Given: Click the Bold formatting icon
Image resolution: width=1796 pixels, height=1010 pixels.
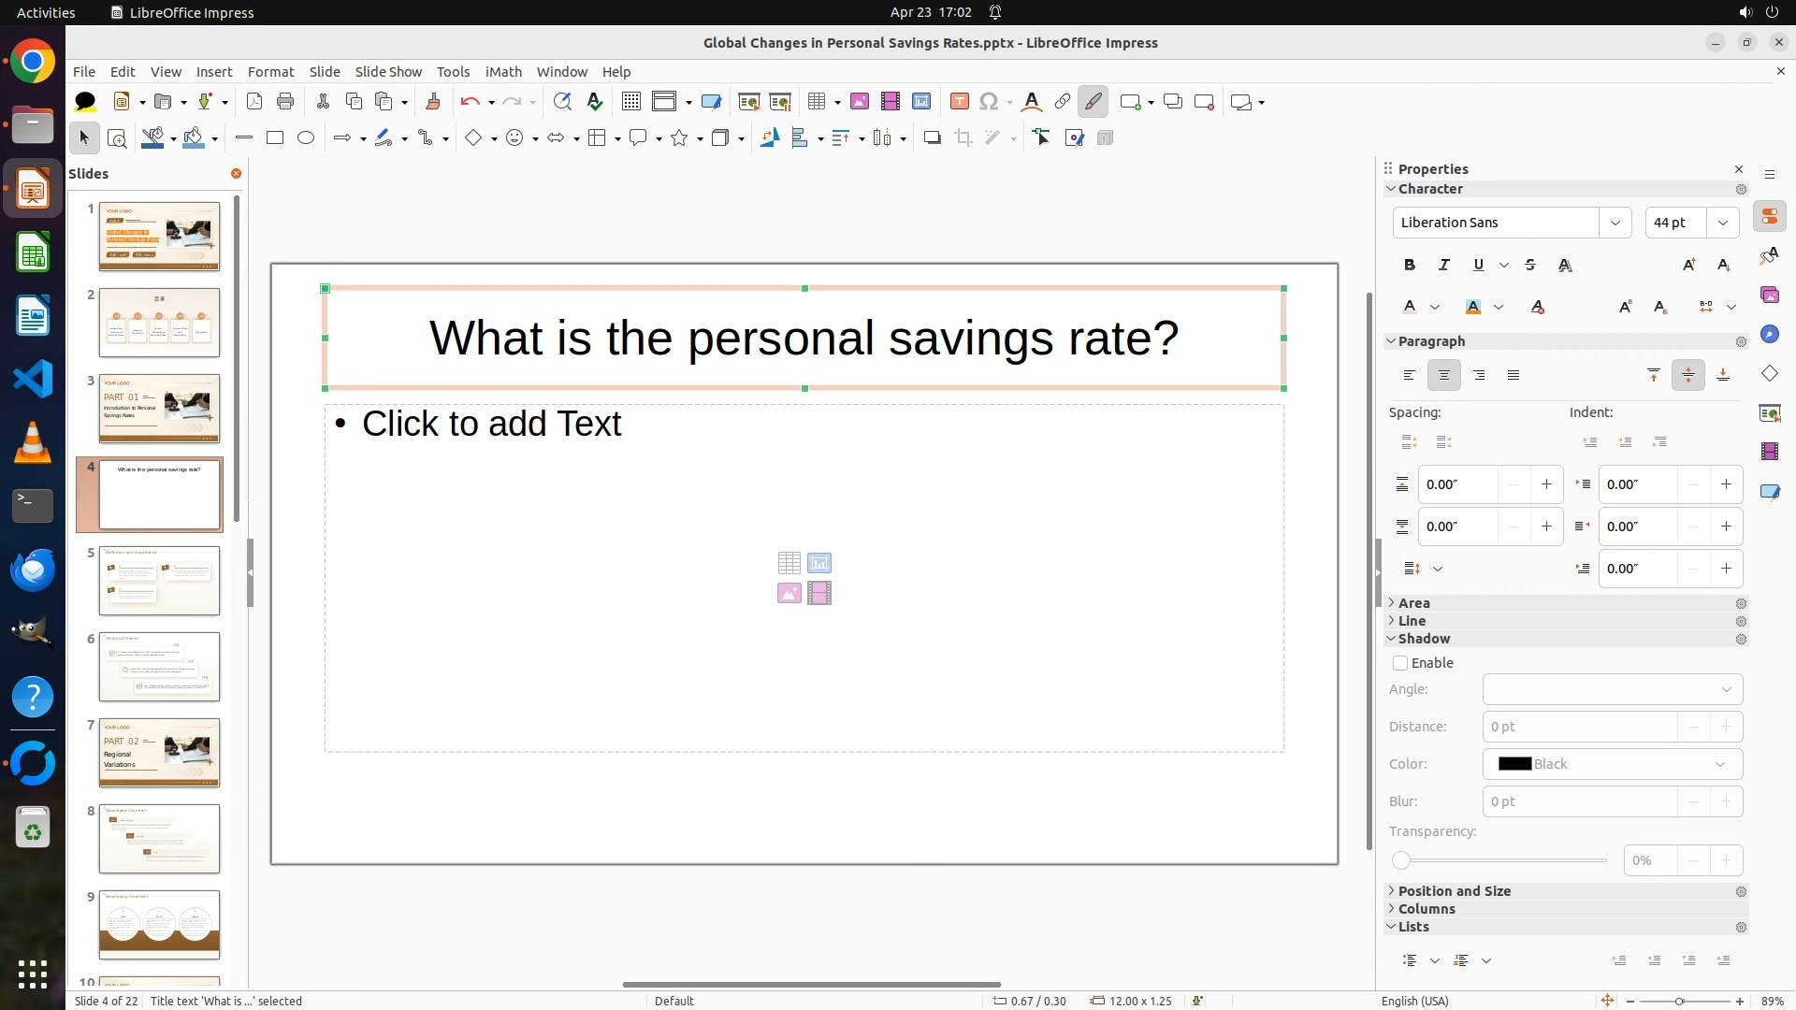Looking at the screenshot, I should (x=1410, y=266).
